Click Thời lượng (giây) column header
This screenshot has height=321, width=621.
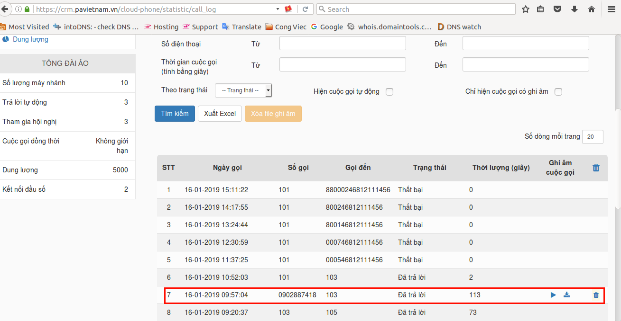[501, 168]
